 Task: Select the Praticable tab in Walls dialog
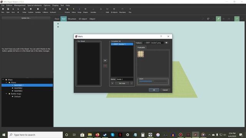pos(141,48)
